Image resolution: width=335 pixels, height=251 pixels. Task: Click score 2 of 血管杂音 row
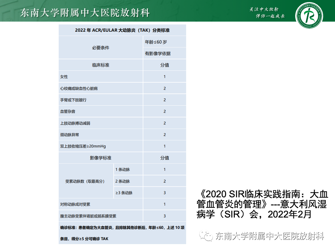(164, 112)
